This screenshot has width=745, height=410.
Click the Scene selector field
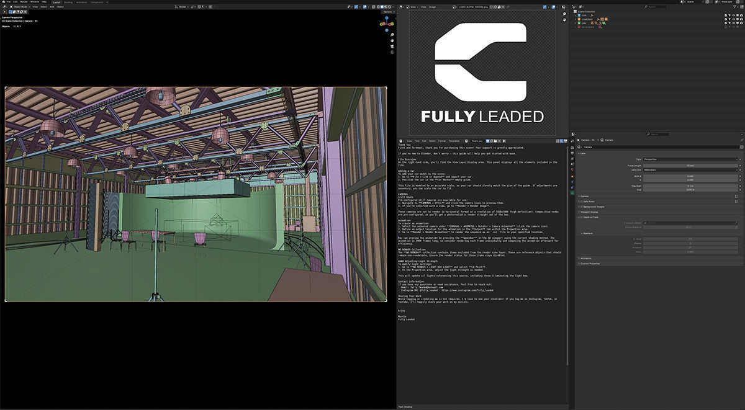694,2
